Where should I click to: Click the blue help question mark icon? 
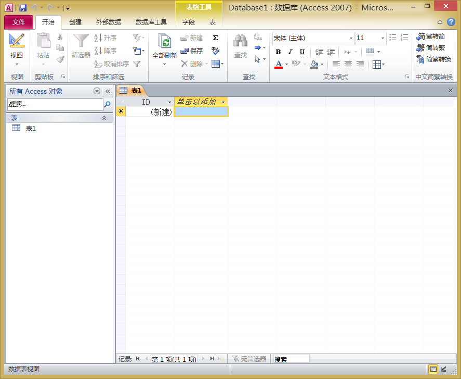pyautogui.click(x=451, y=22)
